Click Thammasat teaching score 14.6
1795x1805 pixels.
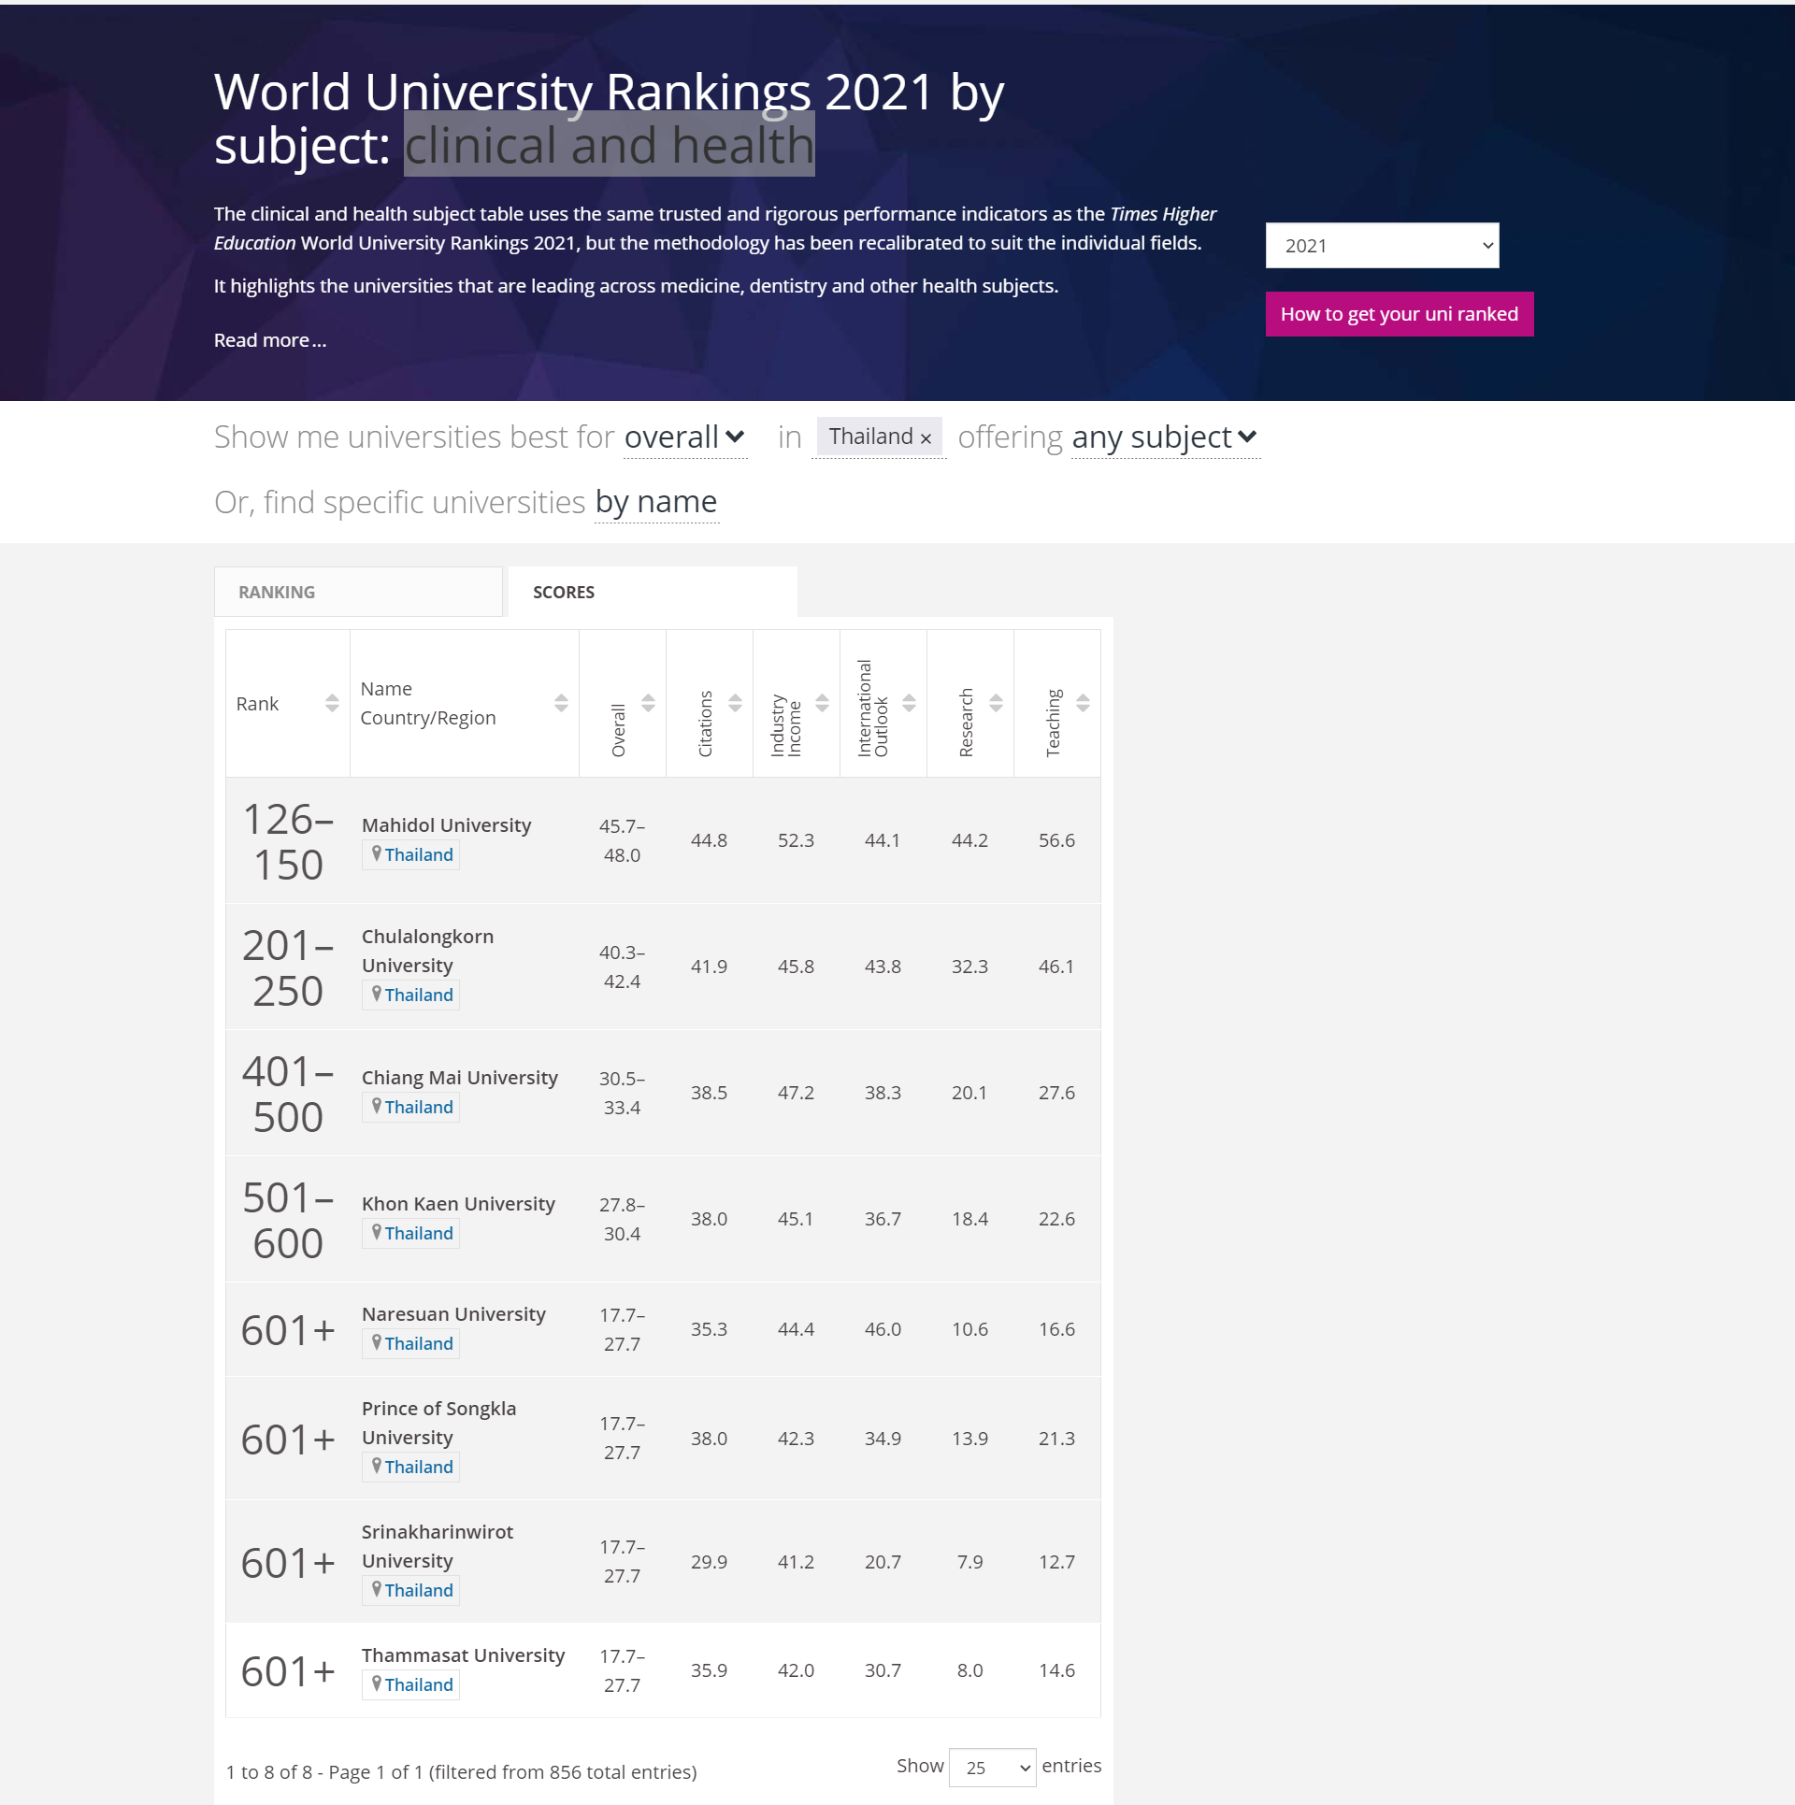click(1056, 1670)
